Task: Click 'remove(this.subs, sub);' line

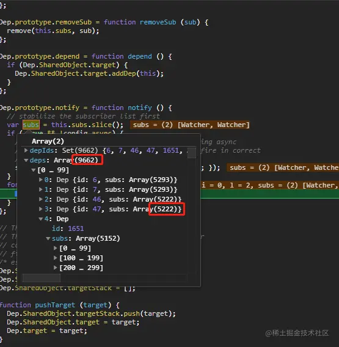Action: coord(53,31)
